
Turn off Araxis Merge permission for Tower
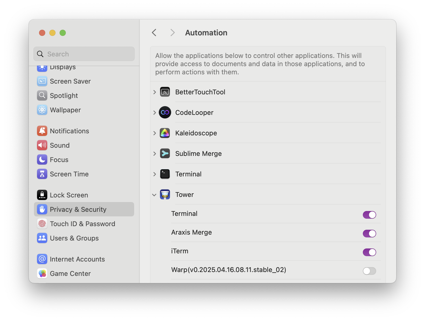[369, 234]
